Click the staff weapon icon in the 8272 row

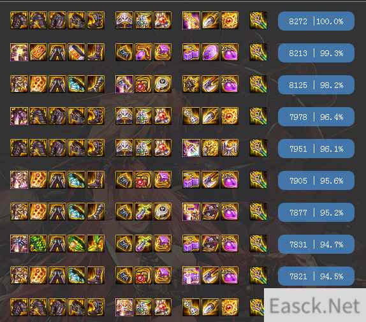coord(258,20)
